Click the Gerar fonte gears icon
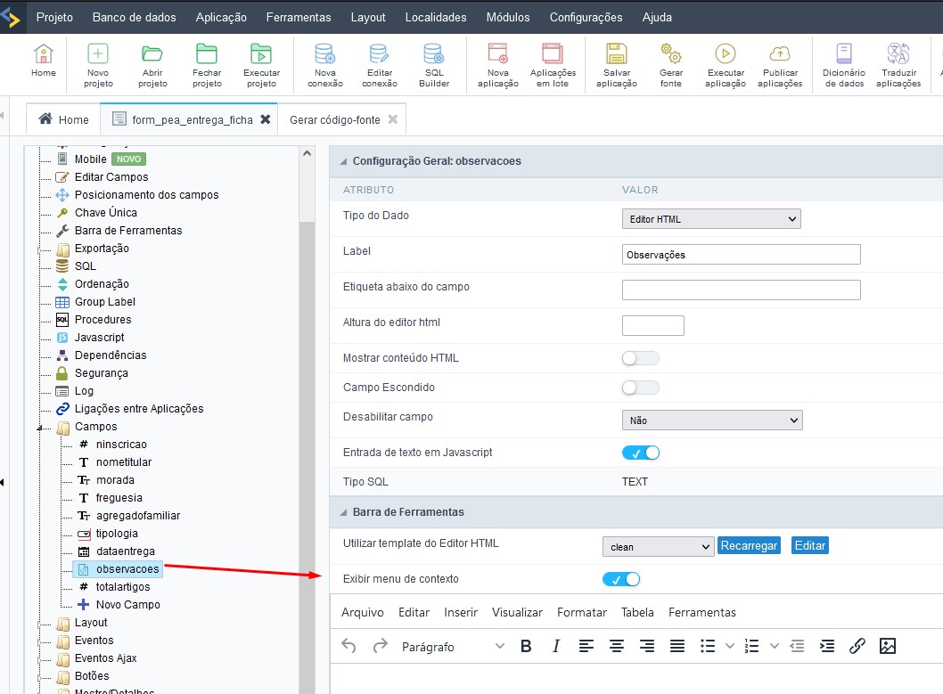Image resolution: width=943 pixels, height=694 pixels. tap(671, 66)
